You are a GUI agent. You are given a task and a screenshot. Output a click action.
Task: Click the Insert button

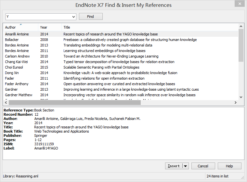tap(174, 166)
